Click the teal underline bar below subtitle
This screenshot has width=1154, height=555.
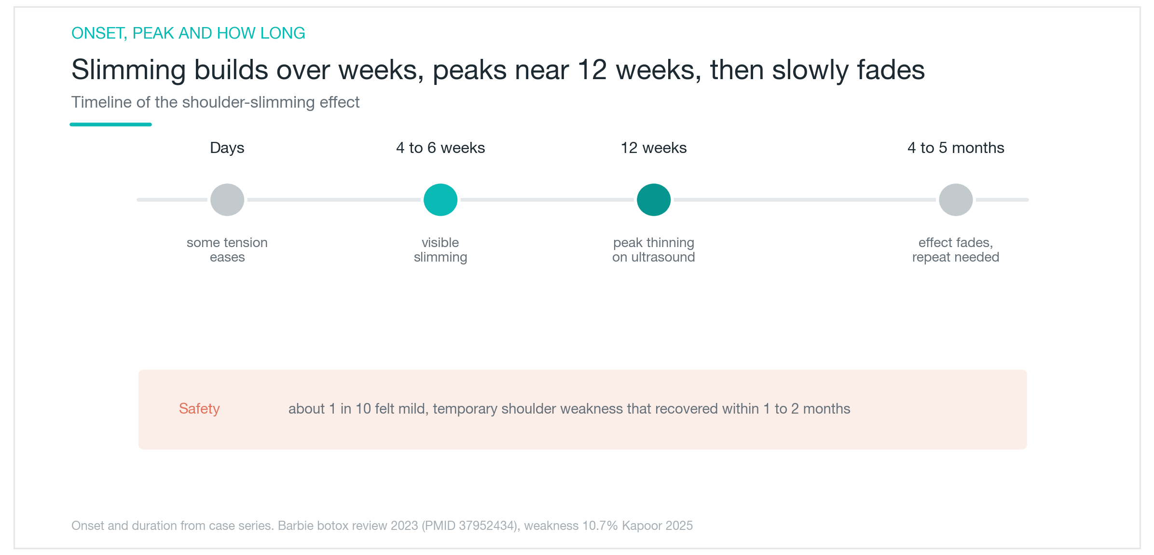tap(111, 125)
